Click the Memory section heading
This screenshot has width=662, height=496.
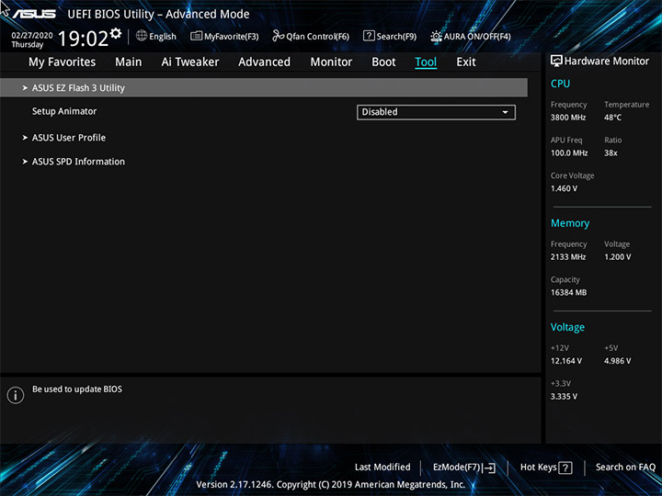tap(570, 223)
